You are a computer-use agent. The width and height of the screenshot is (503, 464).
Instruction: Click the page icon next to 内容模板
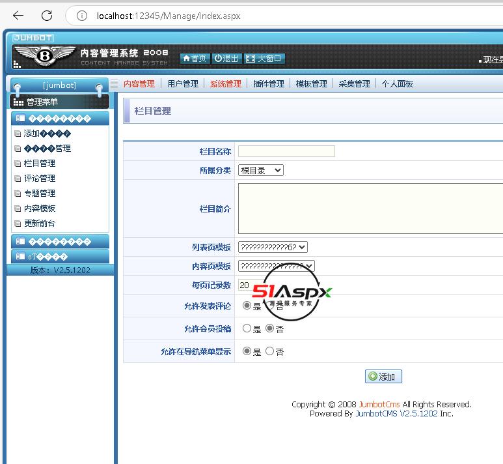click(18, 209)
